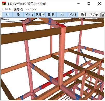The width and height of the screenshot is (105, 101).
Task: Enable その他 others display
Action: click(x=94, y=15)
